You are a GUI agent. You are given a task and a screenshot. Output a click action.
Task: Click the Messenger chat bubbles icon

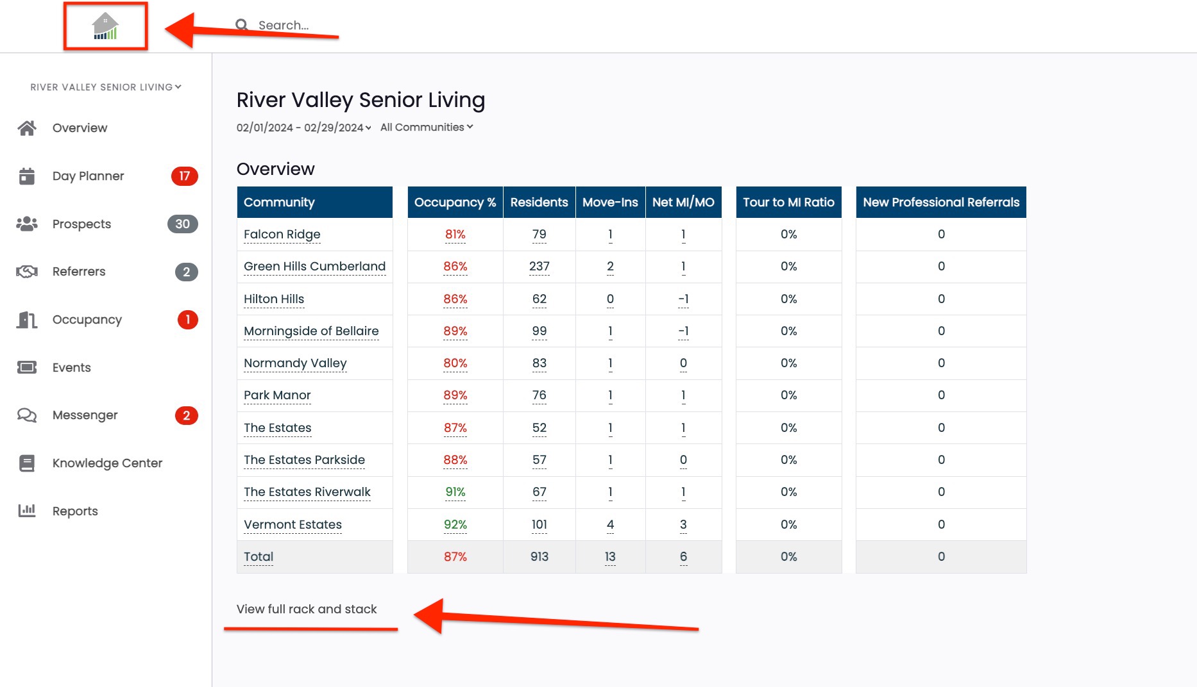27,415
